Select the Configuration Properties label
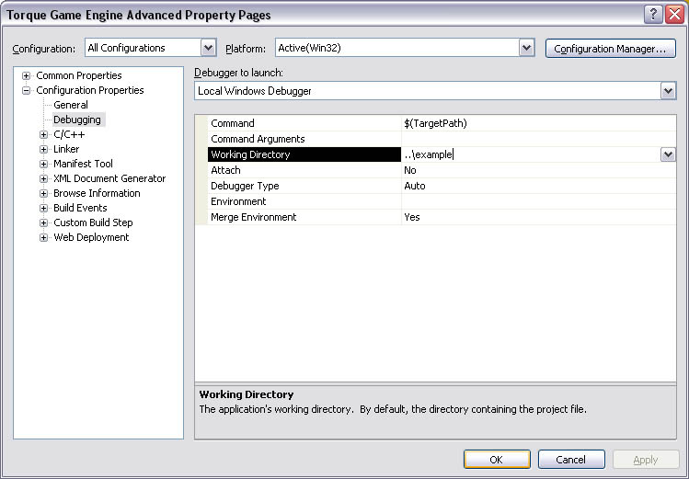The image size is (689, 479). click(x=90, y=90)
